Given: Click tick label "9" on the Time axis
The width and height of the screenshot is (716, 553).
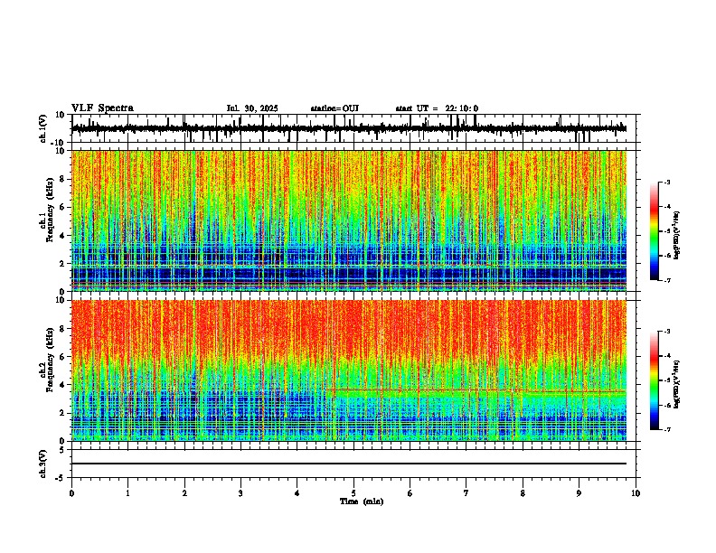Looking at the screenshot, I should pos(579,493).
